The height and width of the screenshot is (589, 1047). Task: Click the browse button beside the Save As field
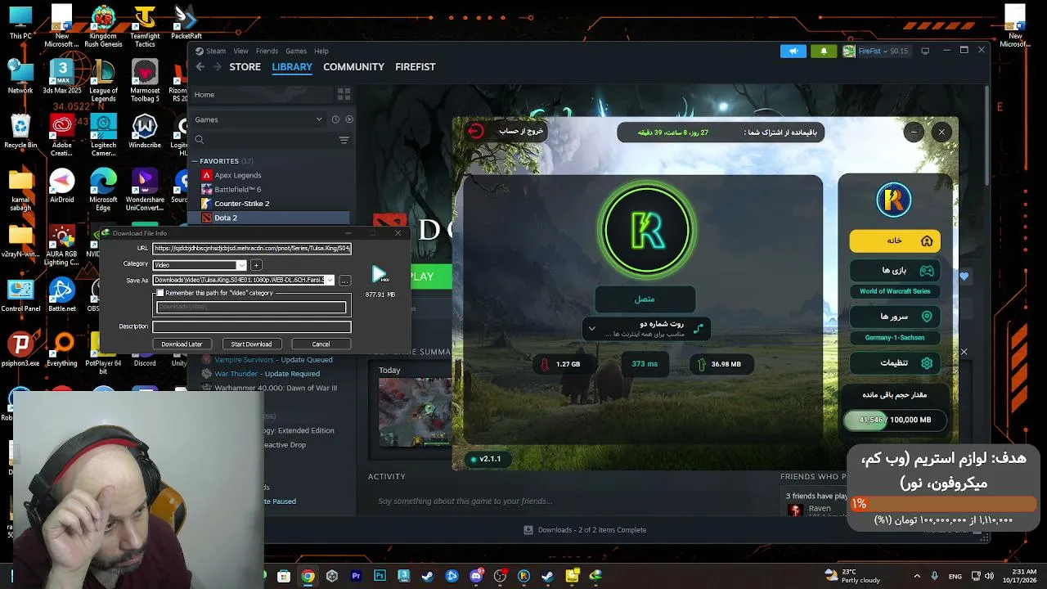click(345, 281)
